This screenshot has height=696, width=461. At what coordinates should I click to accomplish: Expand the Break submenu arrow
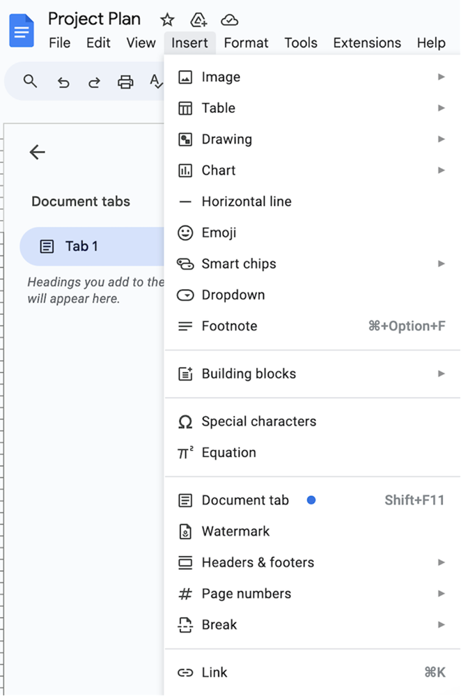441,624
